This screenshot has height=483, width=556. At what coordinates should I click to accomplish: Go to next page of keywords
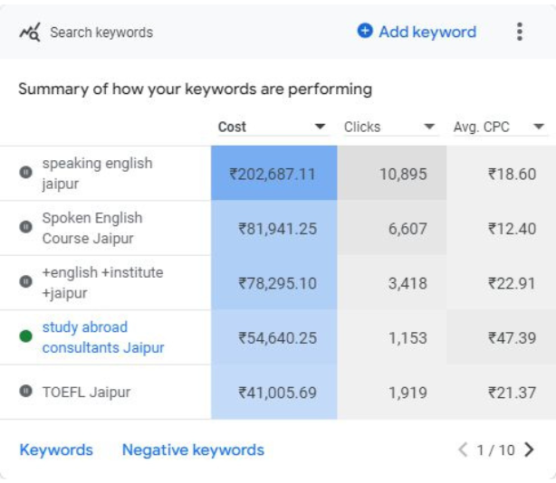coord(530,450)
